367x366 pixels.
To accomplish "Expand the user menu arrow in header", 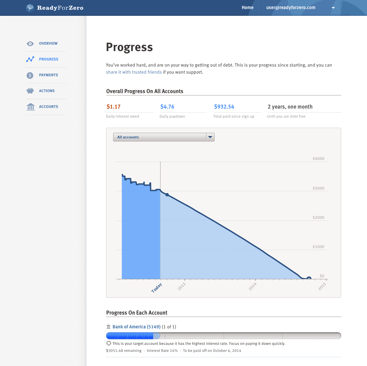I will (x=333, y=8).
